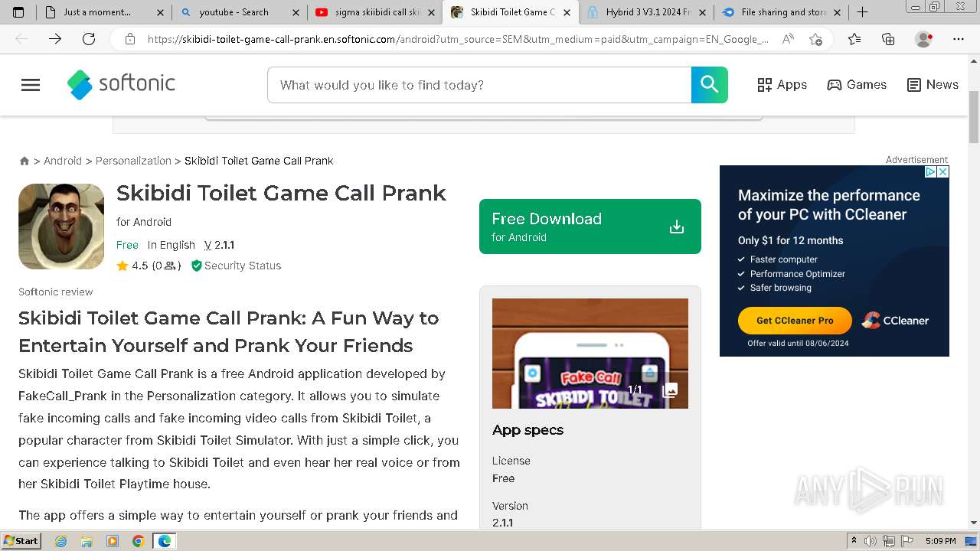The image size is (980, 551).
Task: Click the Get CCleaner Pro ad button
Action: coord(795,321)
